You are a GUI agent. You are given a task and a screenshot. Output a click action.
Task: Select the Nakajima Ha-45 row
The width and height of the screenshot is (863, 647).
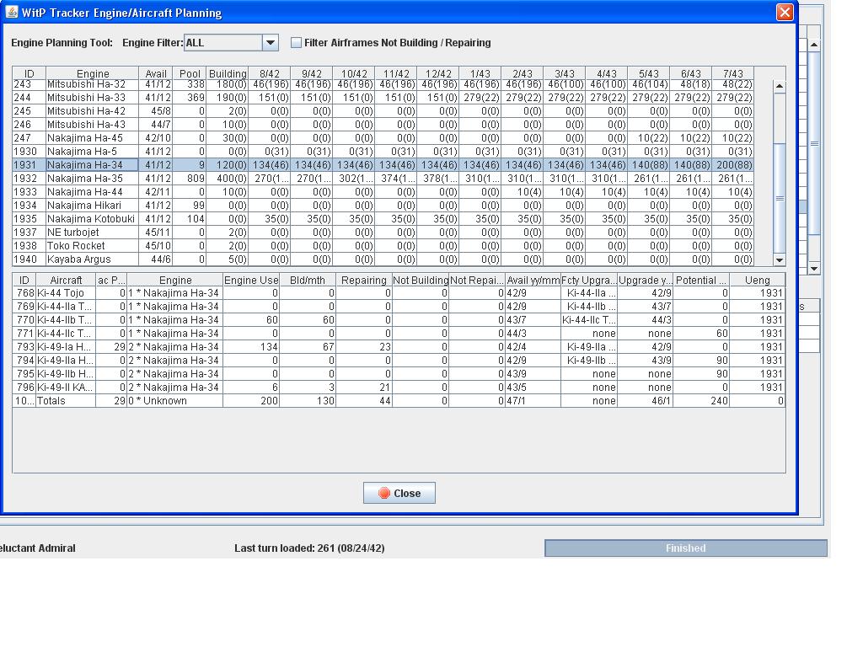(x=383, y=138)
